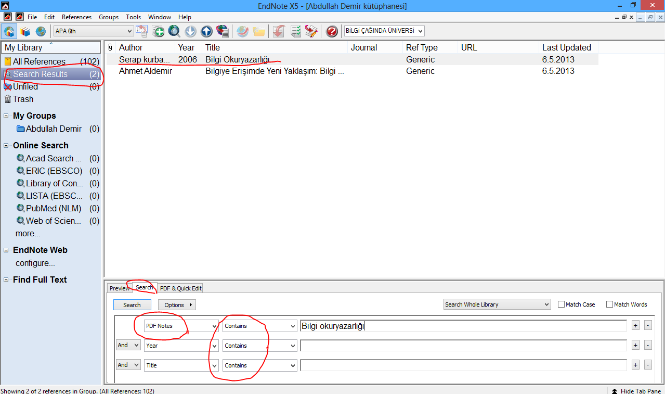Open Help with red question mark icon

pyautogui.click(x=332, y=31)
